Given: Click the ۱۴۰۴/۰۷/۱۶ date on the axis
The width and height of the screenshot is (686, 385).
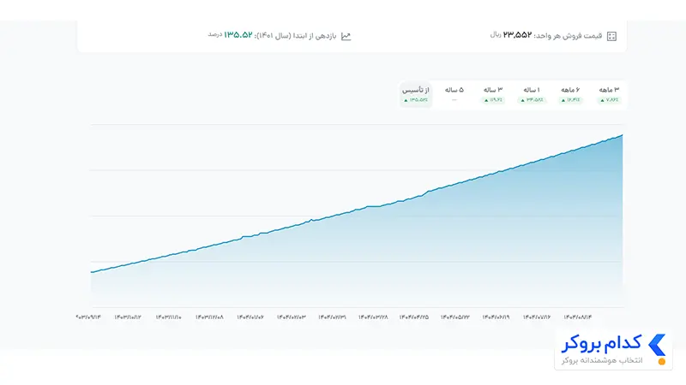Looking at the screenshot, I should (x=537, y=317).
